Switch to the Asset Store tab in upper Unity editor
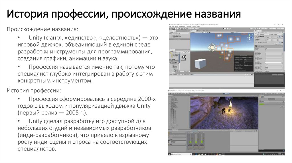Screen dimensions: 292x163 coord(206,31)
